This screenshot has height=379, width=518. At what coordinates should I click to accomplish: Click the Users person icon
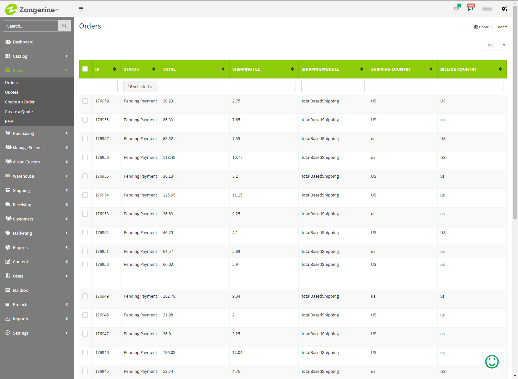click(x=8, y=276)
